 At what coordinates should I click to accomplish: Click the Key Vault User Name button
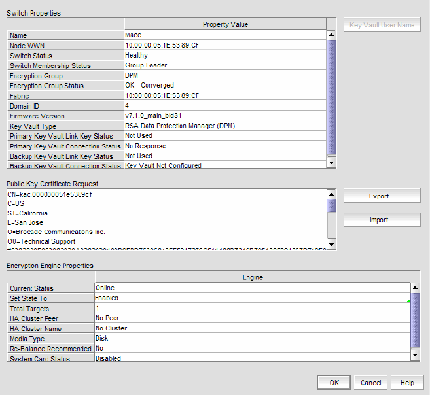pyautogui.click(x=382, y=25)
